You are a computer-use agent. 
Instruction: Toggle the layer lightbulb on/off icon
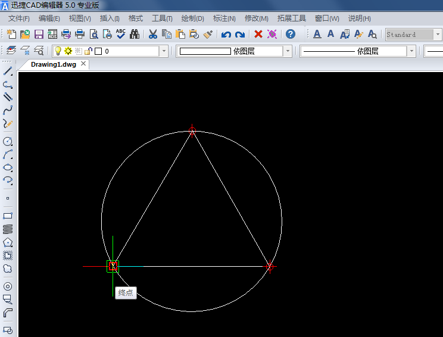(58, 51)
